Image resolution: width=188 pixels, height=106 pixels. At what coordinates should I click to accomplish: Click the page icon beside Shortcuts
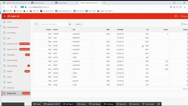[x=4, y=88]
